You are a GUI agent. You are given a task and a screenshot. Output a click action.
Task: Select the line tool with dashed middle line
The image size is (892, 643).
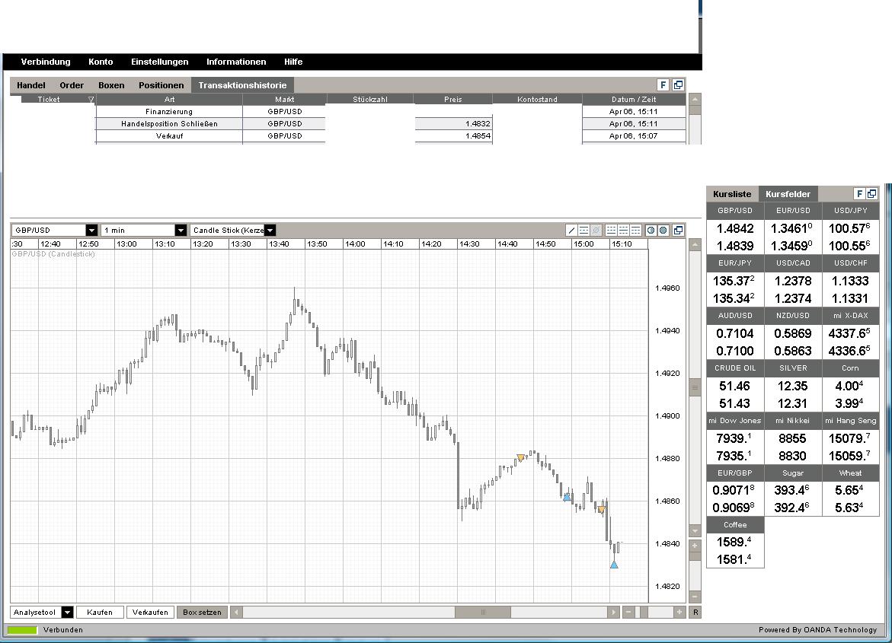(x=583, y=231)
